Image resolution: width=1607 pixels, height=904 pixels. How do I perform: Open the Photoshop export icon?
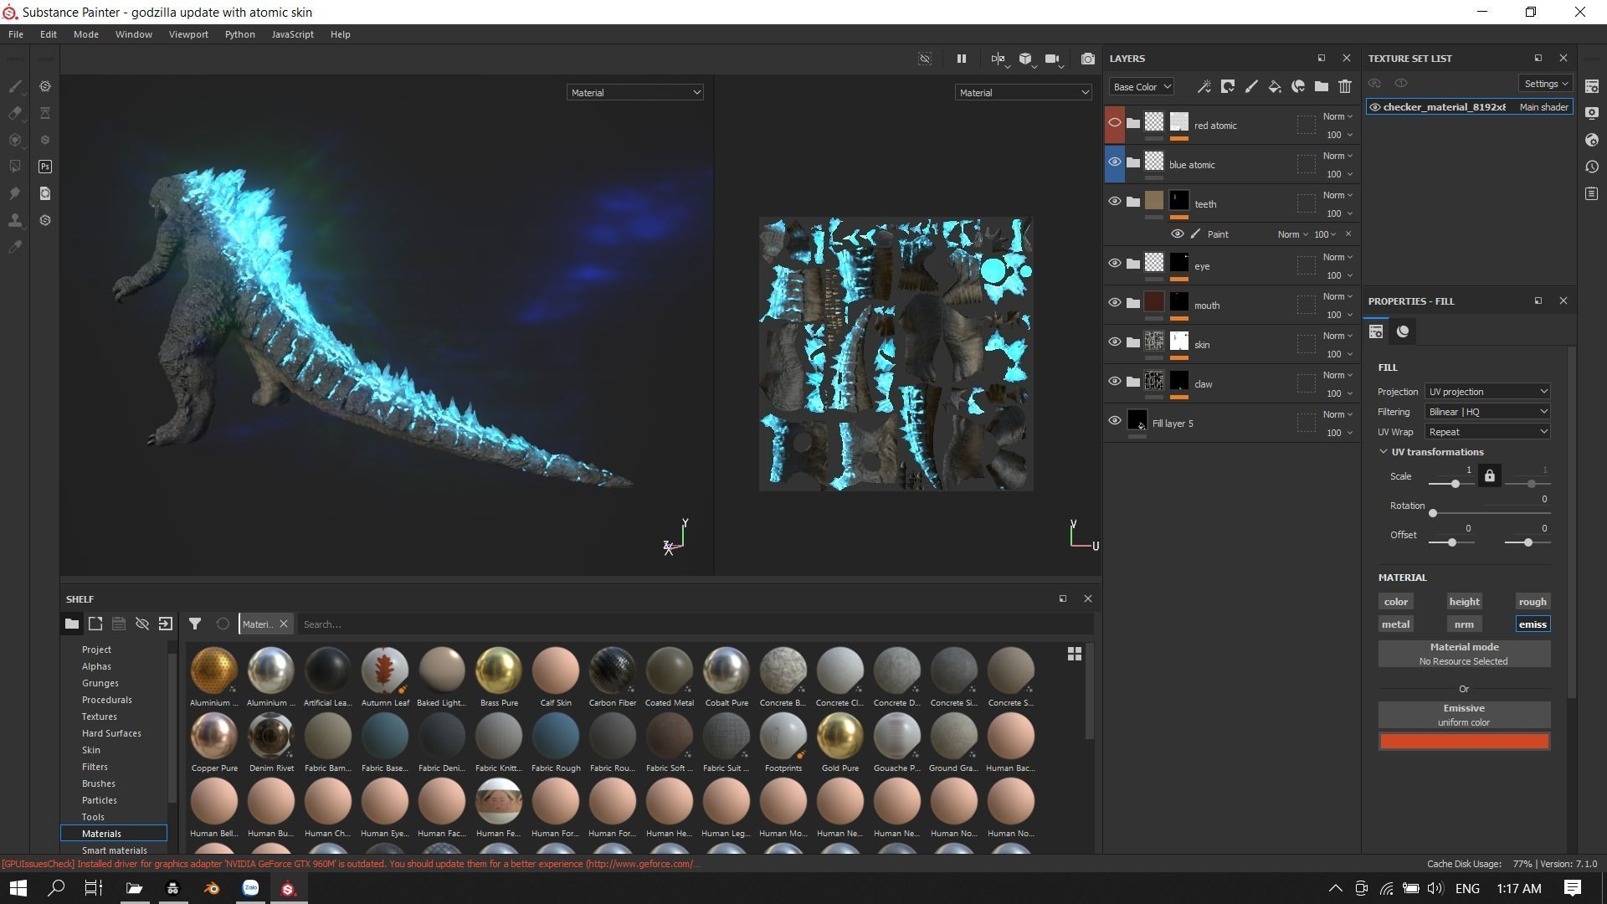click(45, 167)
